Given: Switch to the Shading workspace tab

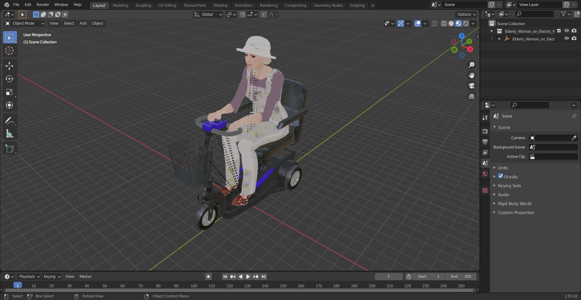Looking at the screenshot, I should point(220,6).
